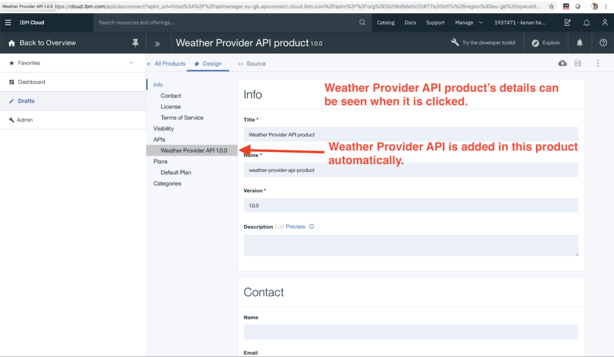
Task: Open the edit/feedback pencil icon in header
Action: pyautogui.click(x=567, y=23)
